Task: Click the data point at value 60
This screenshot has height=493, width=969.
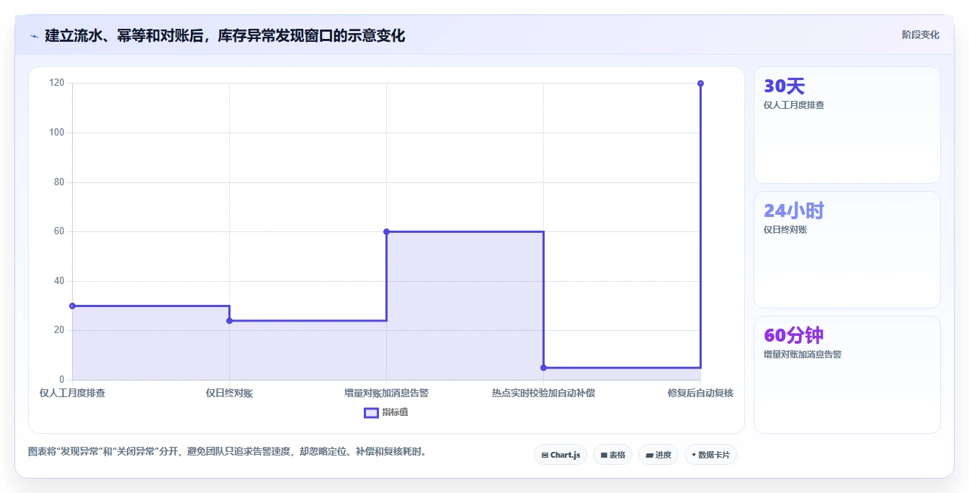Action: pyautogui.click(x=386, y=231)
